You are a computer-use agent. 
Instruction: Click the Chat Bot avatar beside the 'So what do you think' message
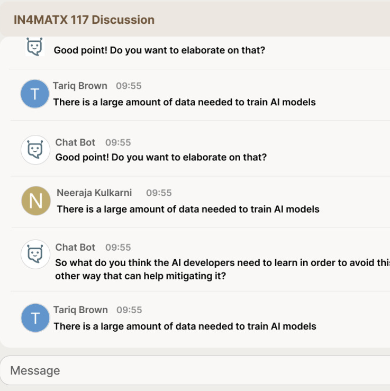pyautogui.click(x=35, y=254)
